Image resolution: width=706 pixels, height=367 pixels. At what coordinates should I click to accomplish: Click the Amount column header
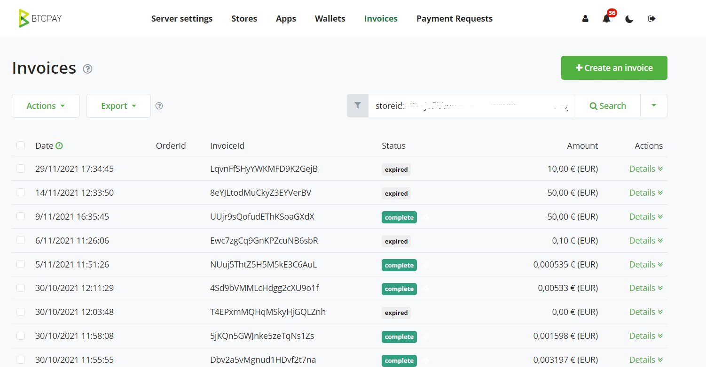tap(582, 145)
